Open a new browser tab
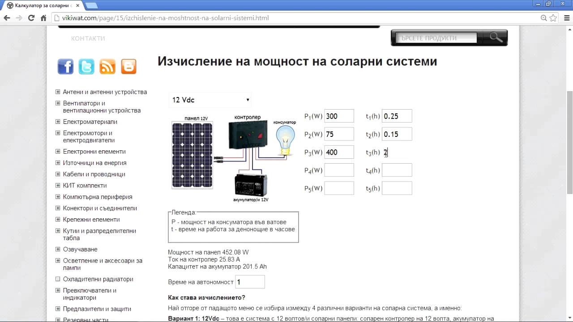 pos(91,5)
